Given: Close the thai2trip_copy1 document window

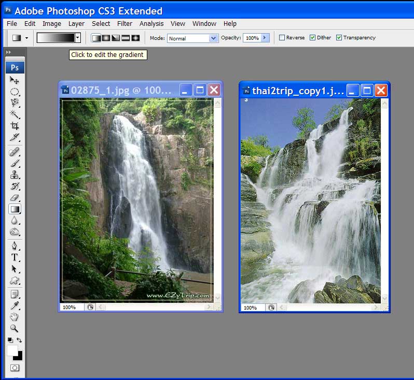Looking at the screenshot, I should click(381, 91).
